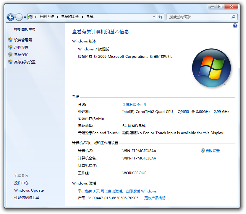
Task: Click the greyed Forward arrow button
Action: (19, 17)
